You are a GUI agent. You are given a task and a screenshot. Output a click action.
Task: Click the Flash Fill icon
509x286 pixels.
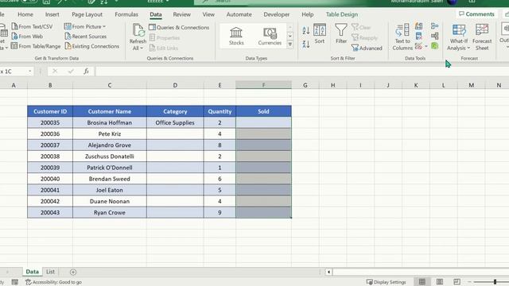pos(419,26)
